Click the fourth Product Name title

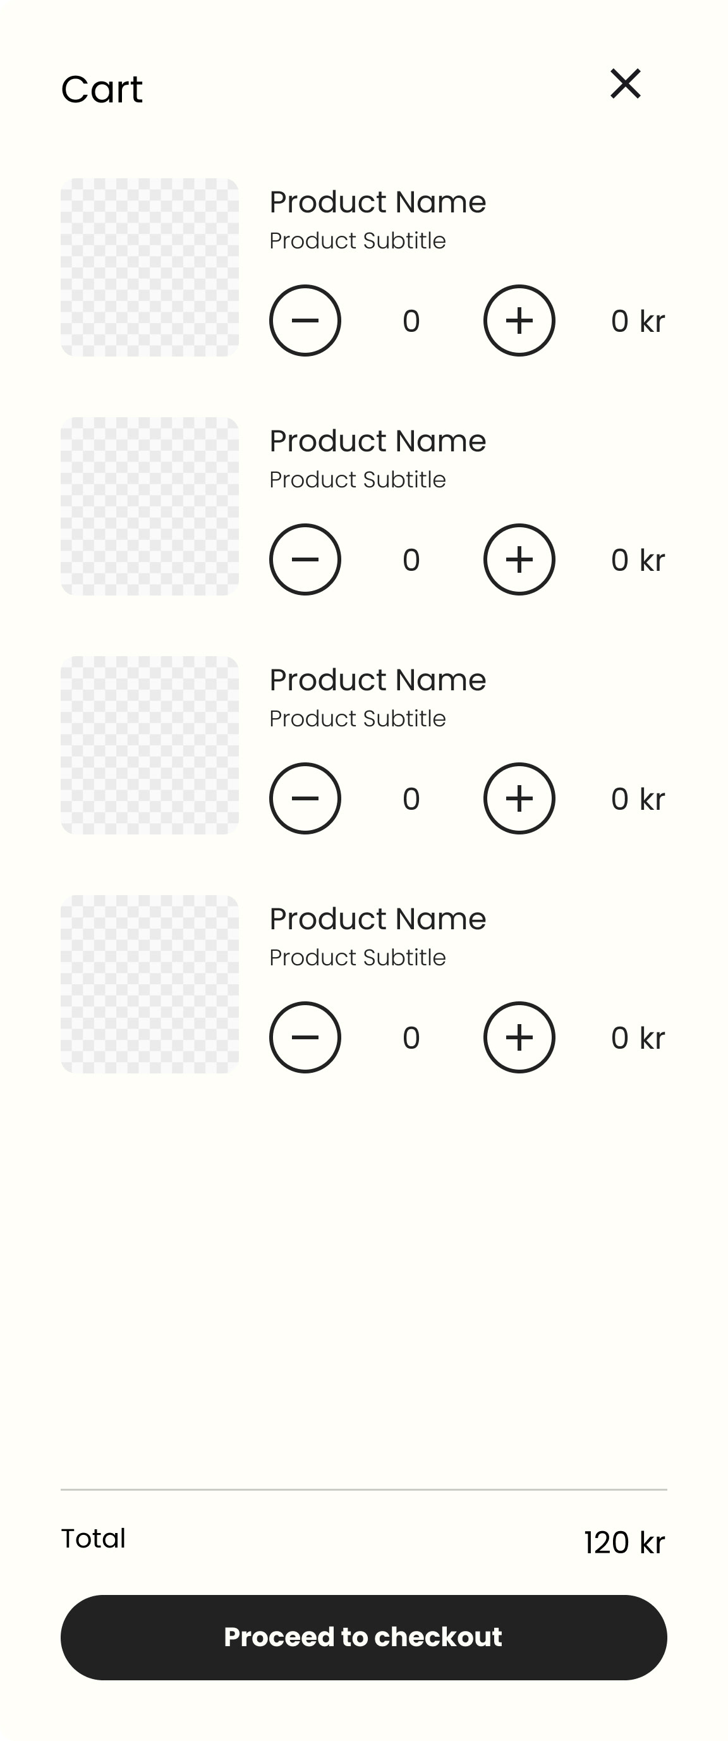point(377,919)
